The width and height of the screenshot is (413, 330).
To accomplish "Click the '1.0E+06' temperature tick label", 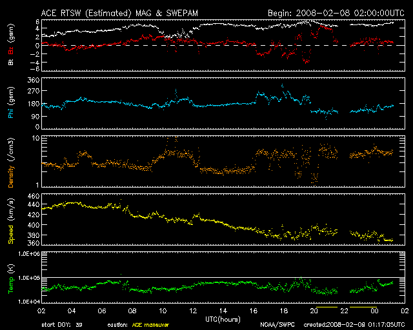I will click(29, 254).
